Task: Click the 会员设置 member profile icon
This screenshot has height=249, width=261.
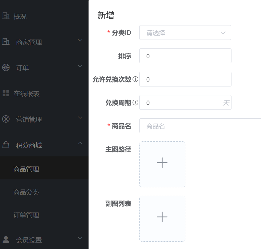Action: pos(6,239)
